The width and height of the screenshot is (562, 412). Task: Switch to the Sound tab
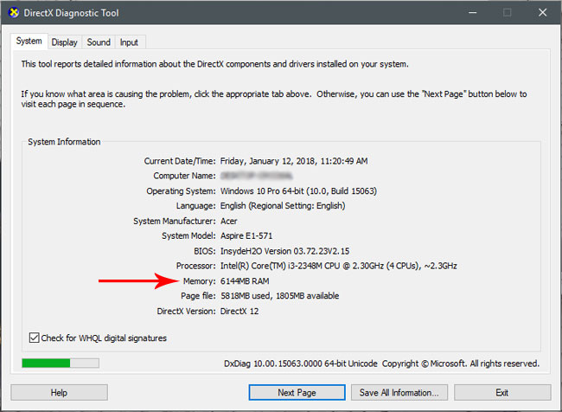click(x=99, y=42)
